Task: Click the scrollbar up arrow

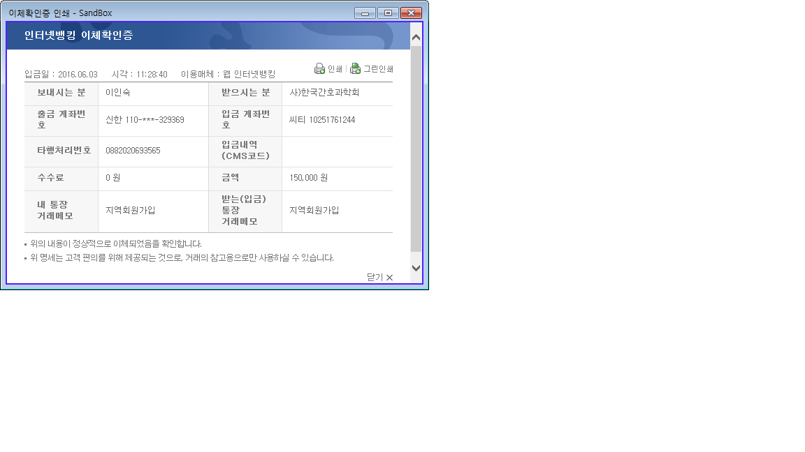Action: pos(416,37)
